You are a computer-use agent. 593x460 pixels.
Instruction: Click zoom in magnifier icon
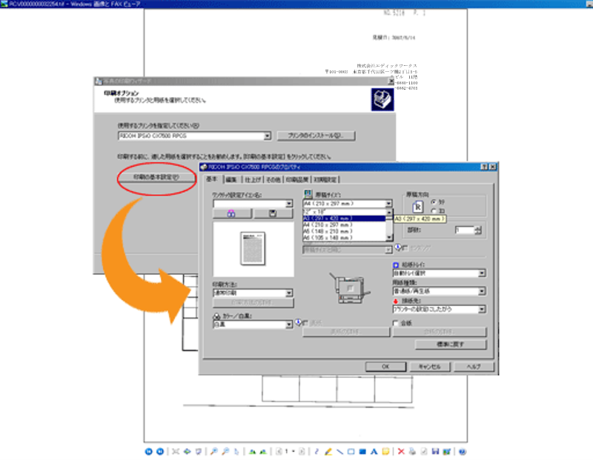214,451
